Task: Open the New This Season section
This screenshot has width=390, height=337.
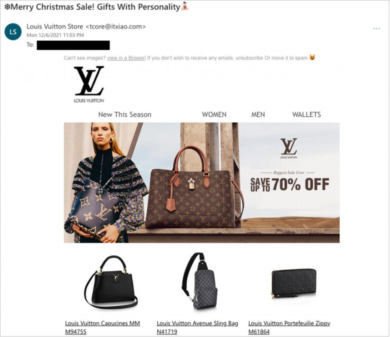Action: click(125, 115)
